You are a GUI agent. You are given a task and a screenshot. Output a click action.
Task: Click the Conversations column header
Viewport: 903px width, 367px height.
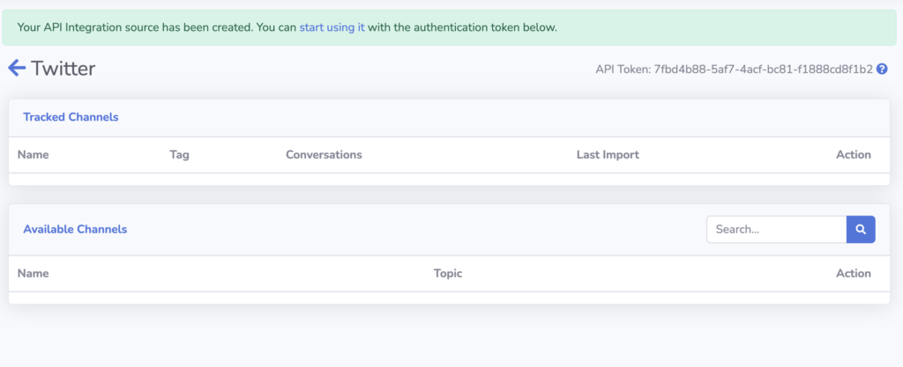click(x=324, y=155)
